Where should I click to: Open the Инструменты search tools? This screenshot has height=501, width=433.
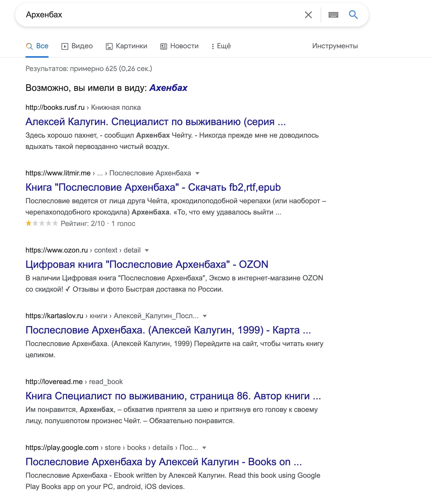335,46
